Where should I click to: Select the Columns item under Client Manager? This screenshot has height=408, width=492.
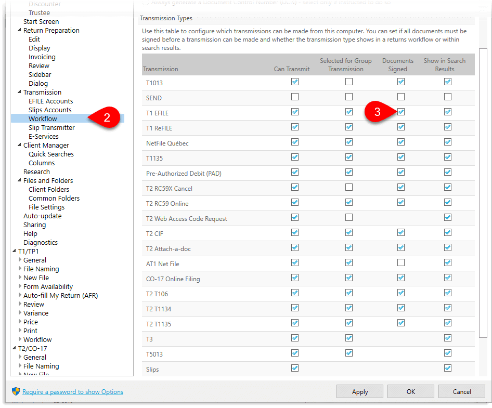[x=42, y=163]
